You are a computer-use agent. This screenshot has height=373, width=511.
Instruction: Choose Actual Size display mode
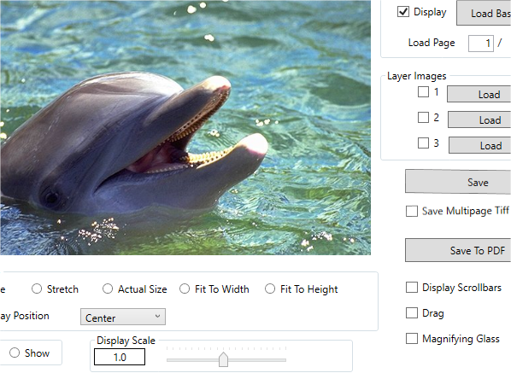(108, 288)
